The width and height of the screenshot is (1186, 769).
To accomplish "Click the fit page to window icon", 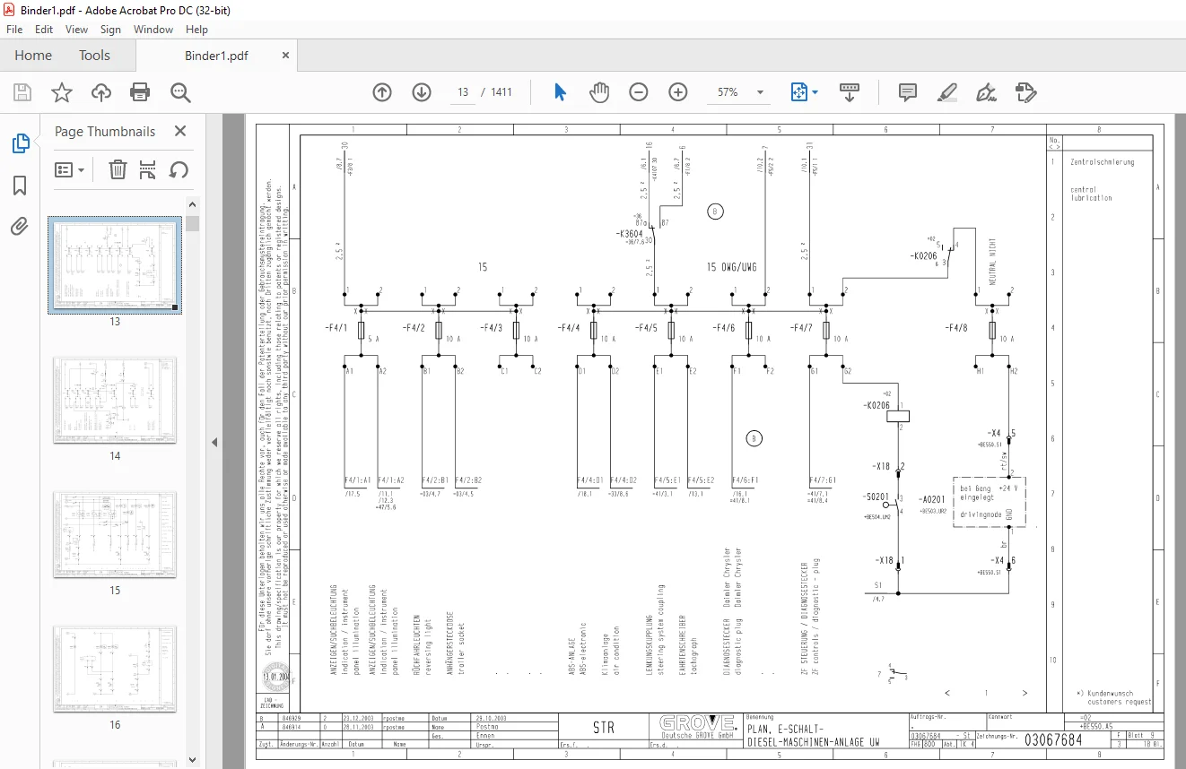I will coord(798,92).
